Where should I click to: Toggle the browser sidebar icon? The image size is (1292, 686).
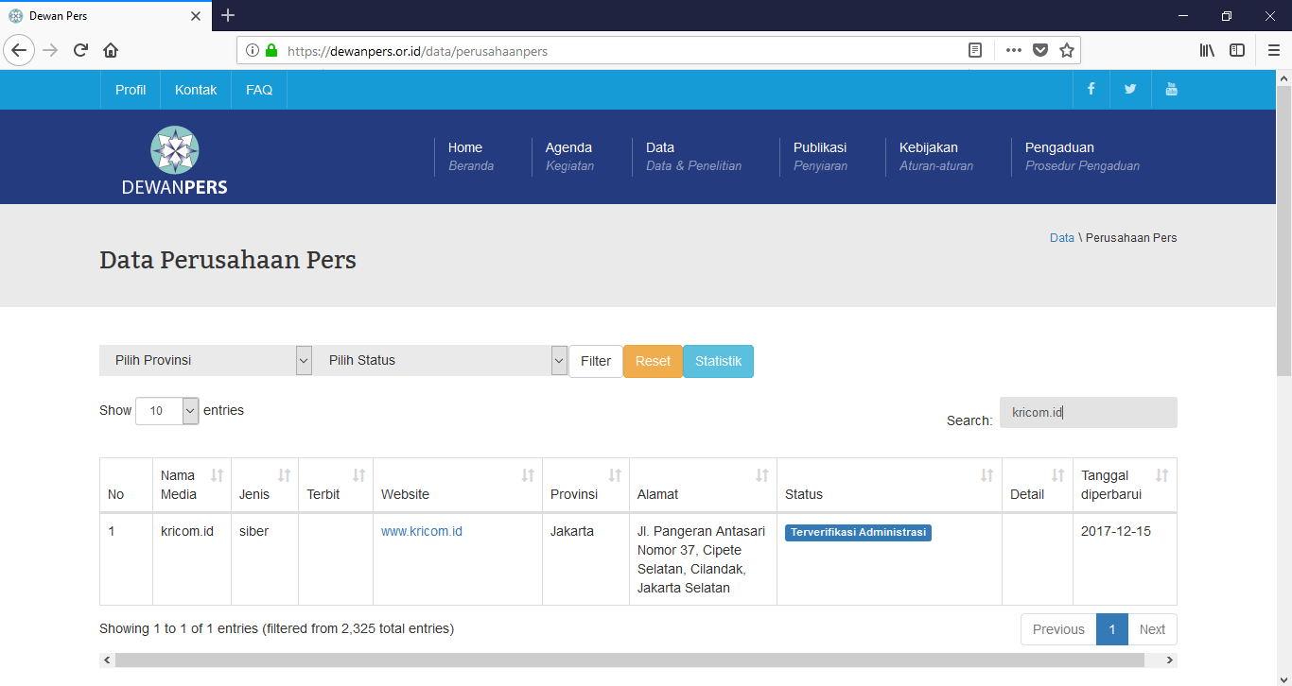point(1237,51)
